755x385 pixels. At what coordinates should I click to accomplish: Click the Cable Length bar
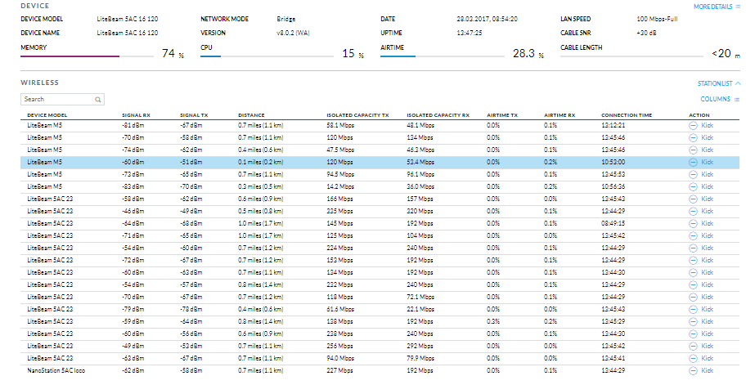coord(631,56)
